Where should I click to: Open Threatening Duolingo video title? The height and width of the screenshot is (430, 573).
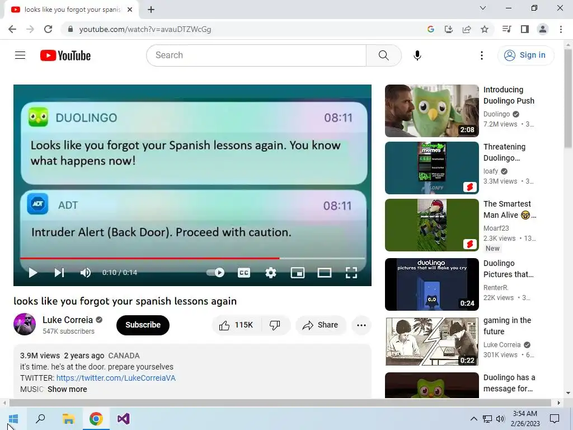pyautogui.click(x=504, y=152)
